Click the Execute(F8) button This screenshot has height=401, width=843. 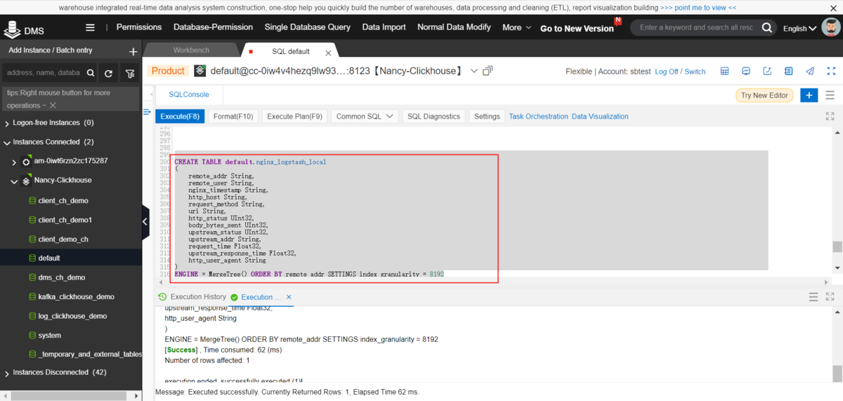180,117
